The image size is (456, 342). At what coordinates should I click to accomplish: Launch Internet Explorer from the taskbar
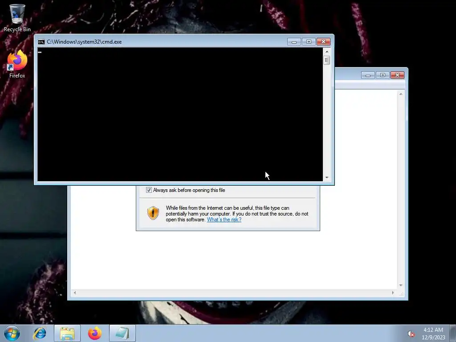[x=40, y=333]
